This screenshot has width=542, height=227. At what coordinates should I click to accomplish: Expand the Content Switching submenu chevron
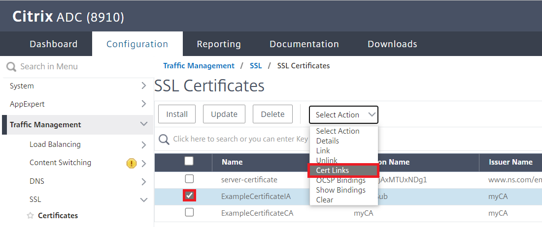(144, 163)
